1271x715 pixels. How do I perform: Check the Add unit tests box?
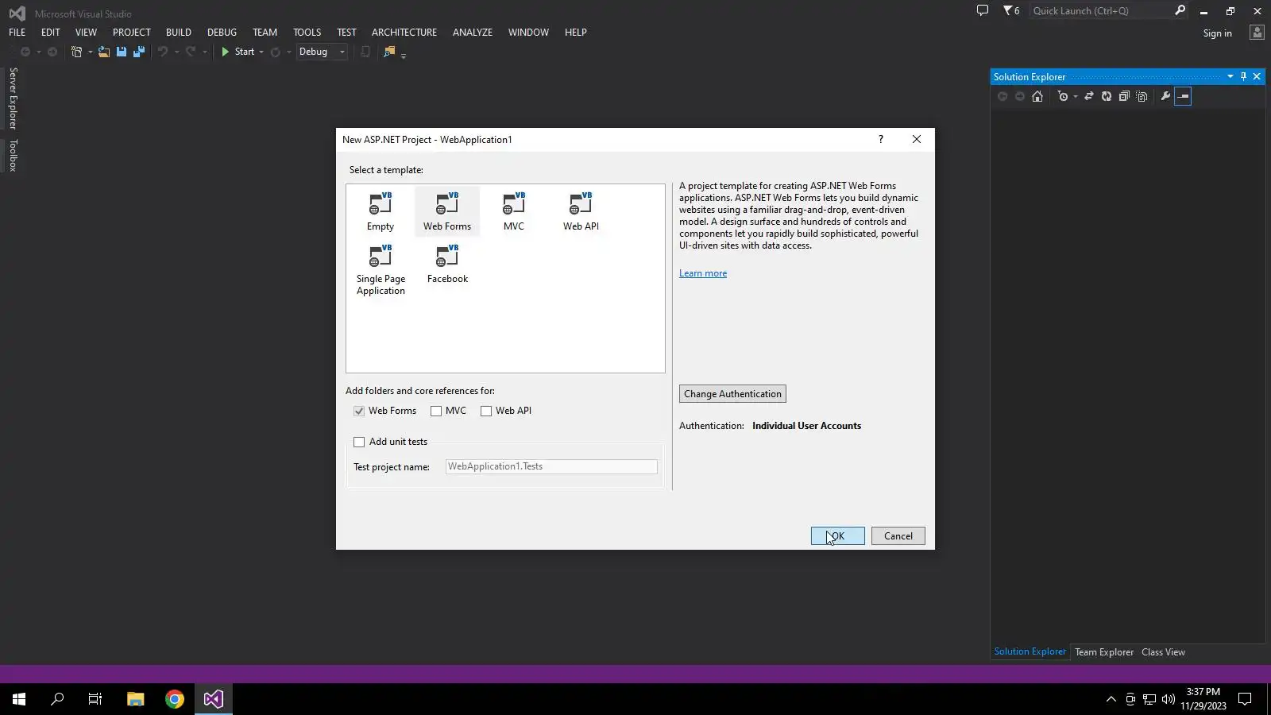359,442
